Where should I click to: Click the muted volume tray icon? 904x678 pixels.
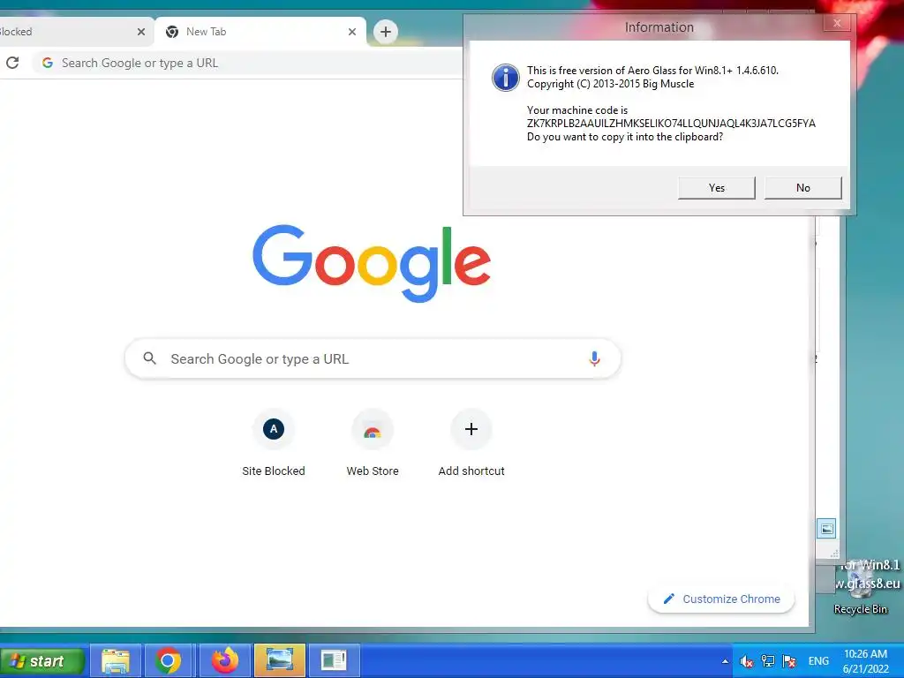(x=747, y=661)
